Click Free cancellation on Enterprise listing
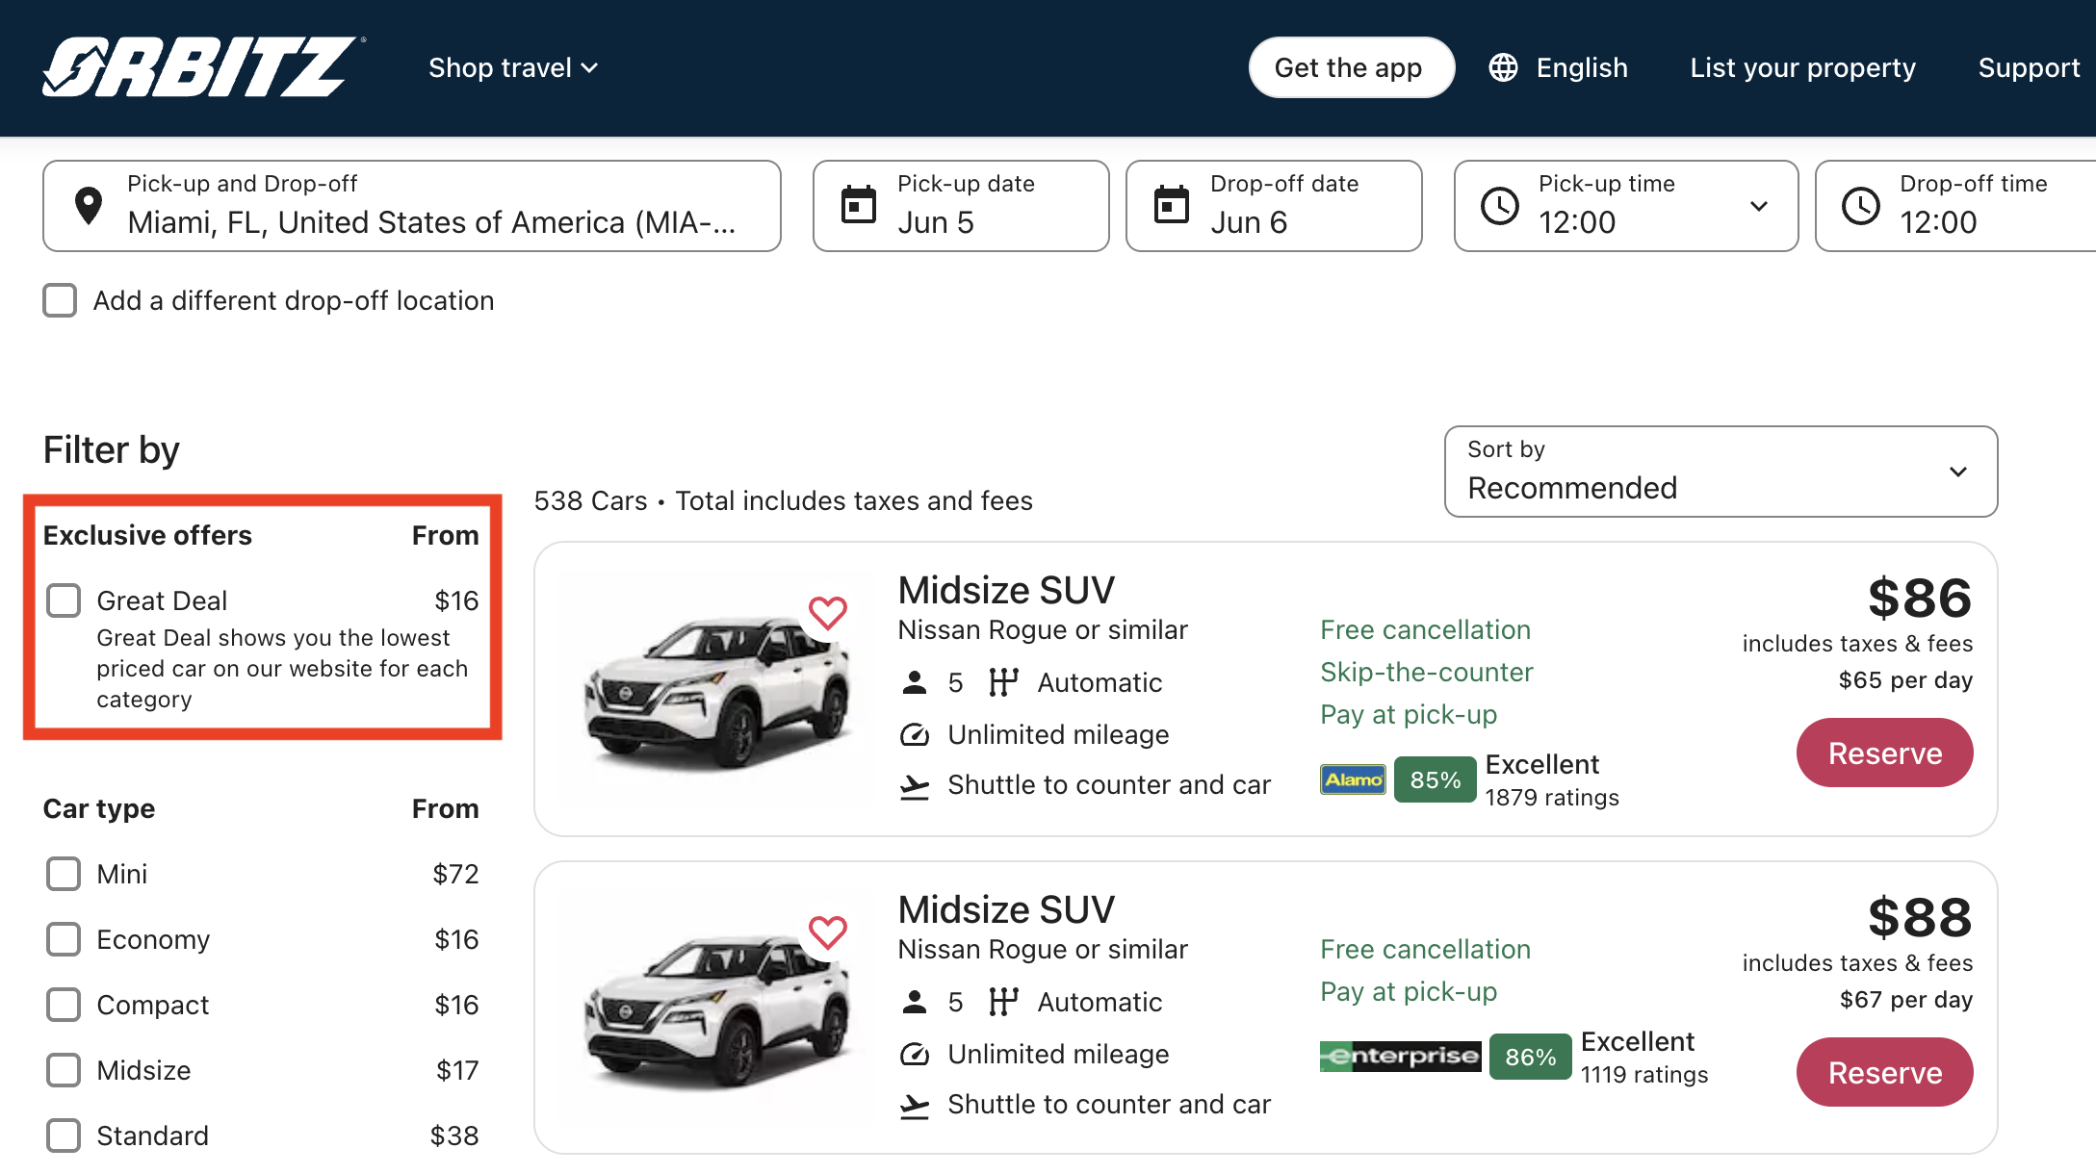The height and width of the screenshot is (1174, 2096). (1425, 949)
